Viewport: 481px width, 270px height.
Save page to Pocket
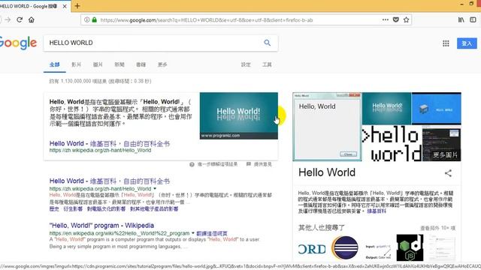tap(396, 20)
